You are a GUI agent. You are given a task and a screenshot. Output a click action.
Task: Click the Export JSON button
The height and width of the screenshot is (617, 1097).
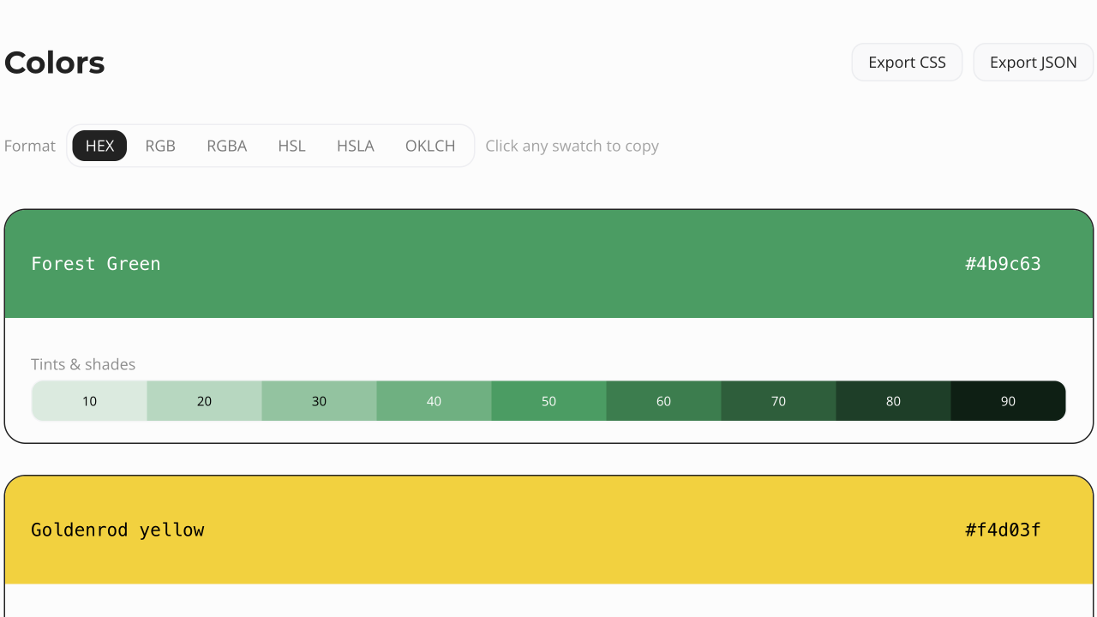tap(1034, 63)
